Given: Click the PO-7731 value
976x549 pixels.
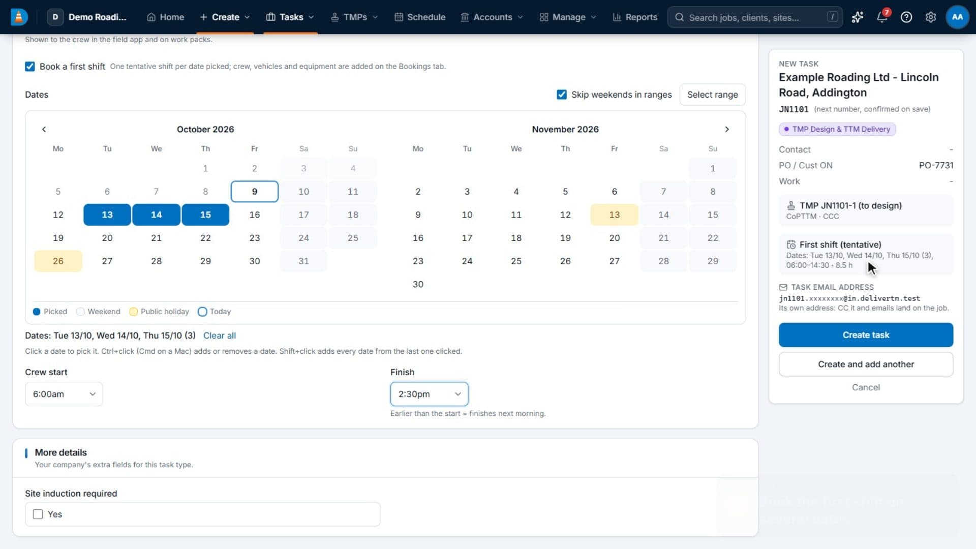Looking at the screenshot, I should 936,165.
